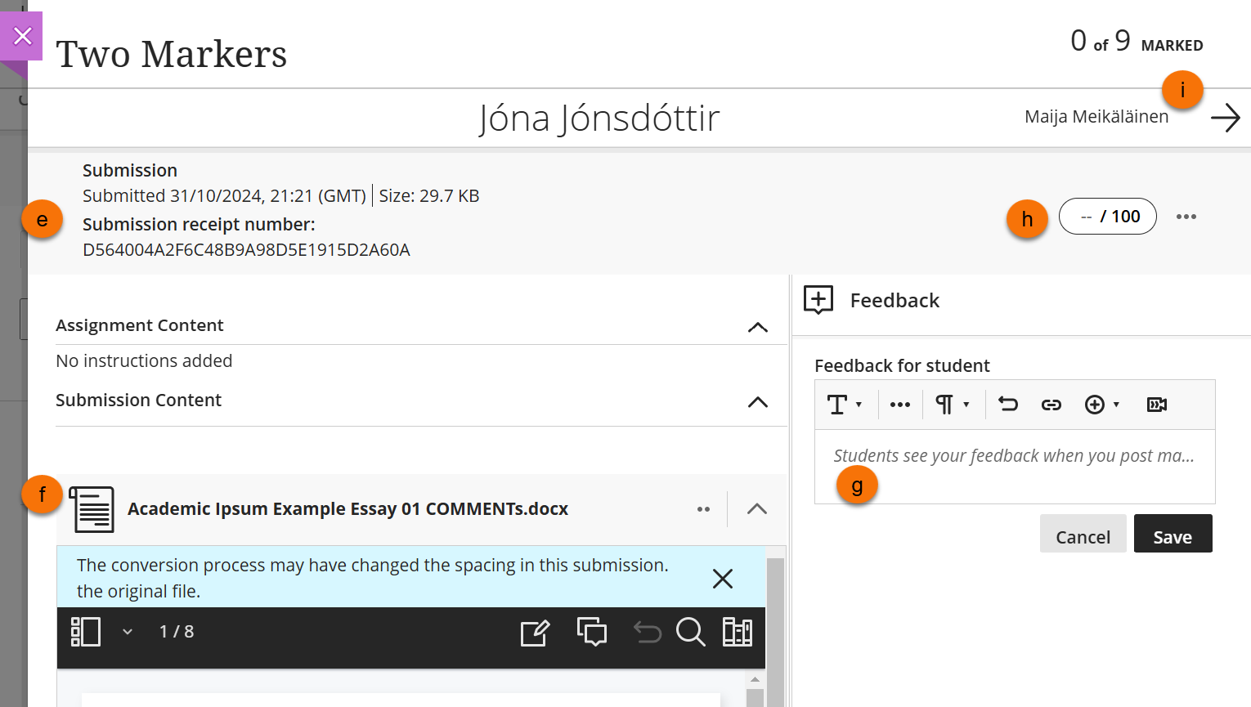Record video feedback with the camera icon
The height and width of the screenshot is (707, 1251).
click(x=1155, y=404)
